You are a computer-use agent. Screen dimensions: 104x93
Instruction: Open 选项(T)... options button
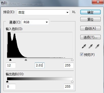(x=90, y=37)
